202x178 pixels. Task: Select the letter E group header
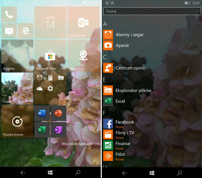(x=104, y=80)
